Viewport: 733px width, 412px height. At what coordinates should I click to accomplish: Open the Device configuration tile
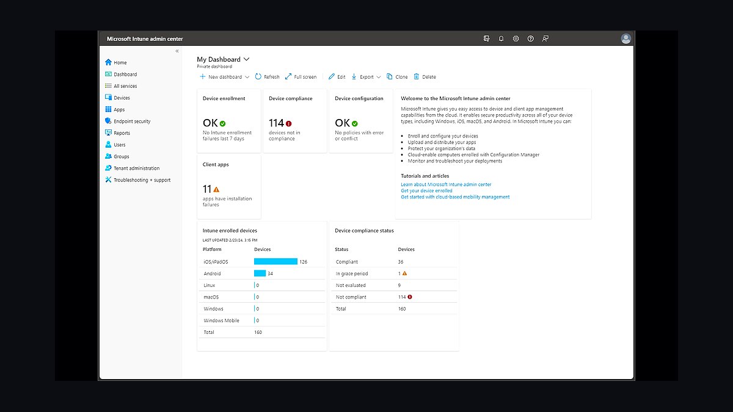point(361,121)
